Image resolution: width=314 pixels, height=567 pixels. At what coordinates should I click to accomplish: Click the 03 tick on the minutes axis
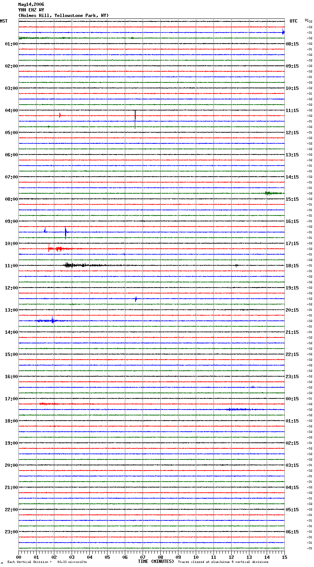coord(72,557)
